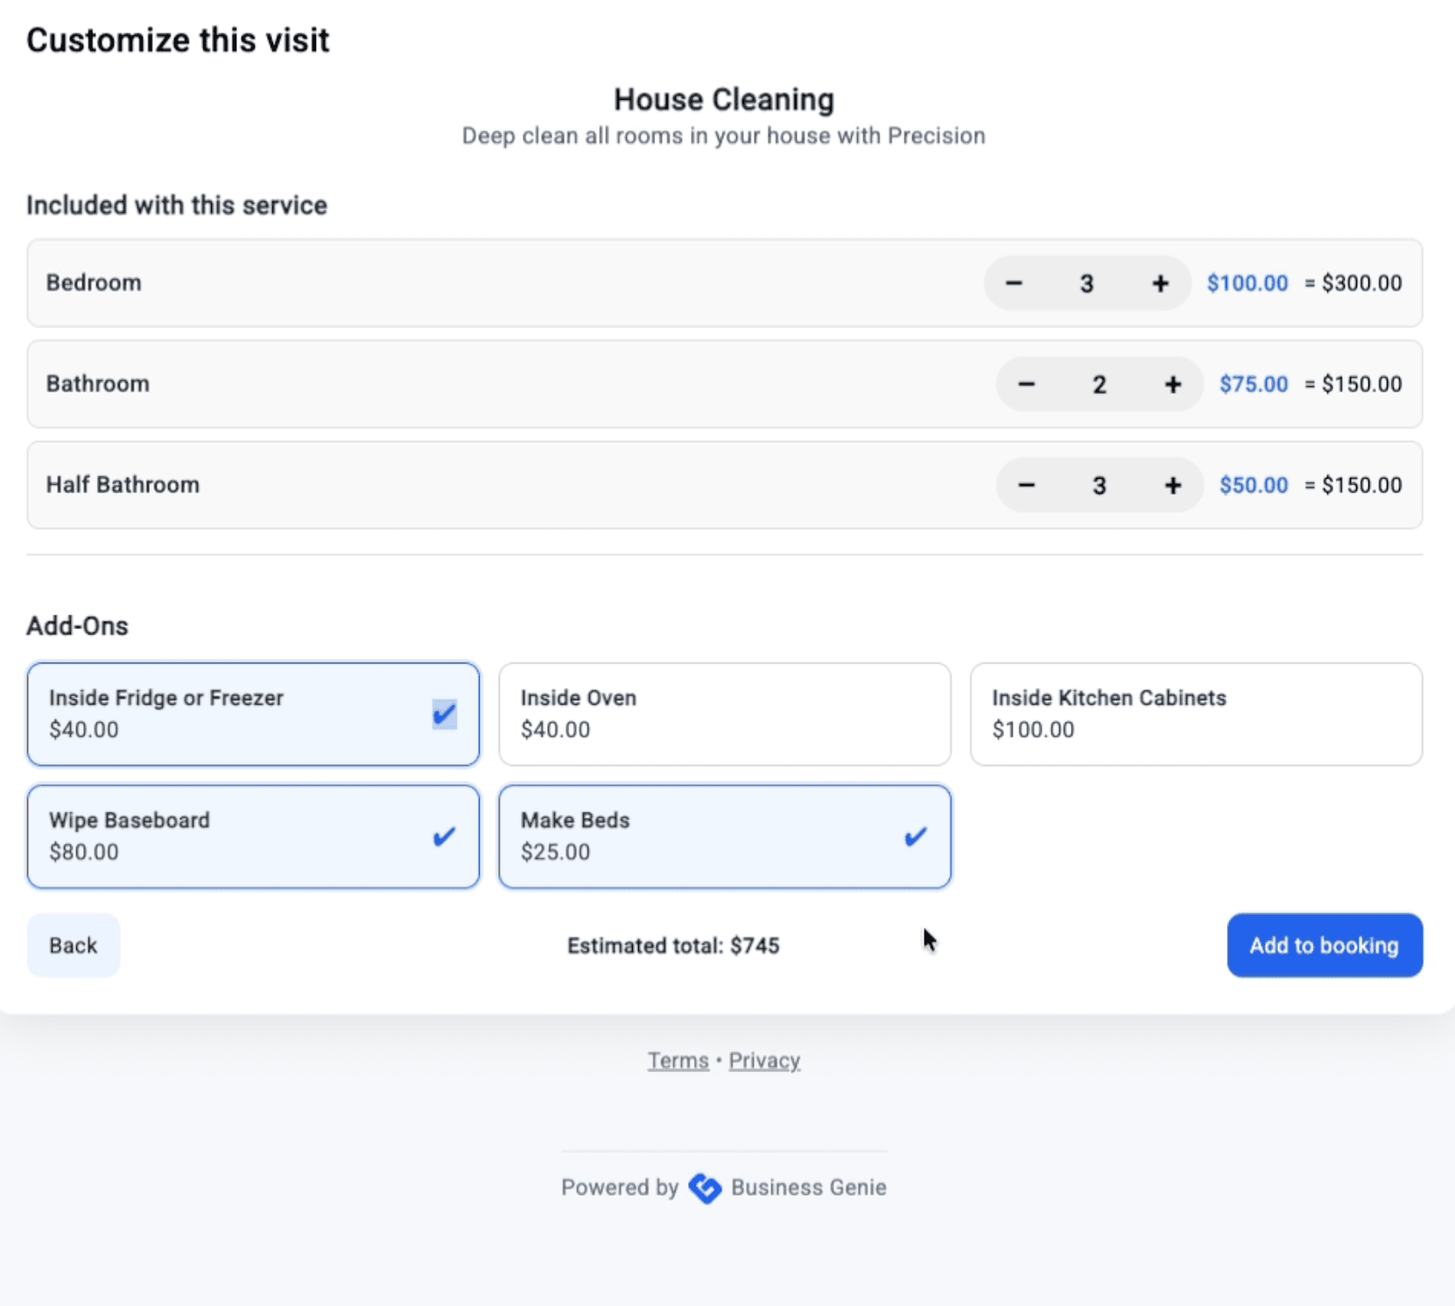Toggle off the Make Beds add-on
Image resolution: width=1455 pixels, height=1306 pixels.
(724, 836)
